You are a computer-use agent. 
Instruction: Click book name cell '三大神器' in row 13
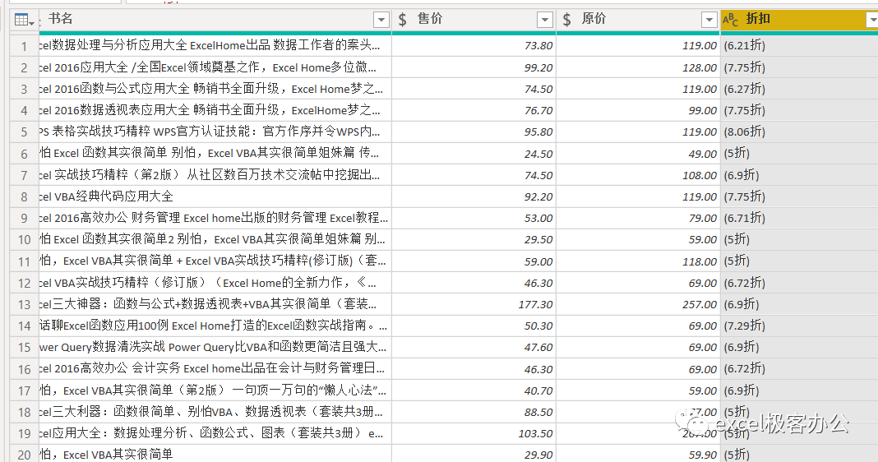(x=215, y=305)
